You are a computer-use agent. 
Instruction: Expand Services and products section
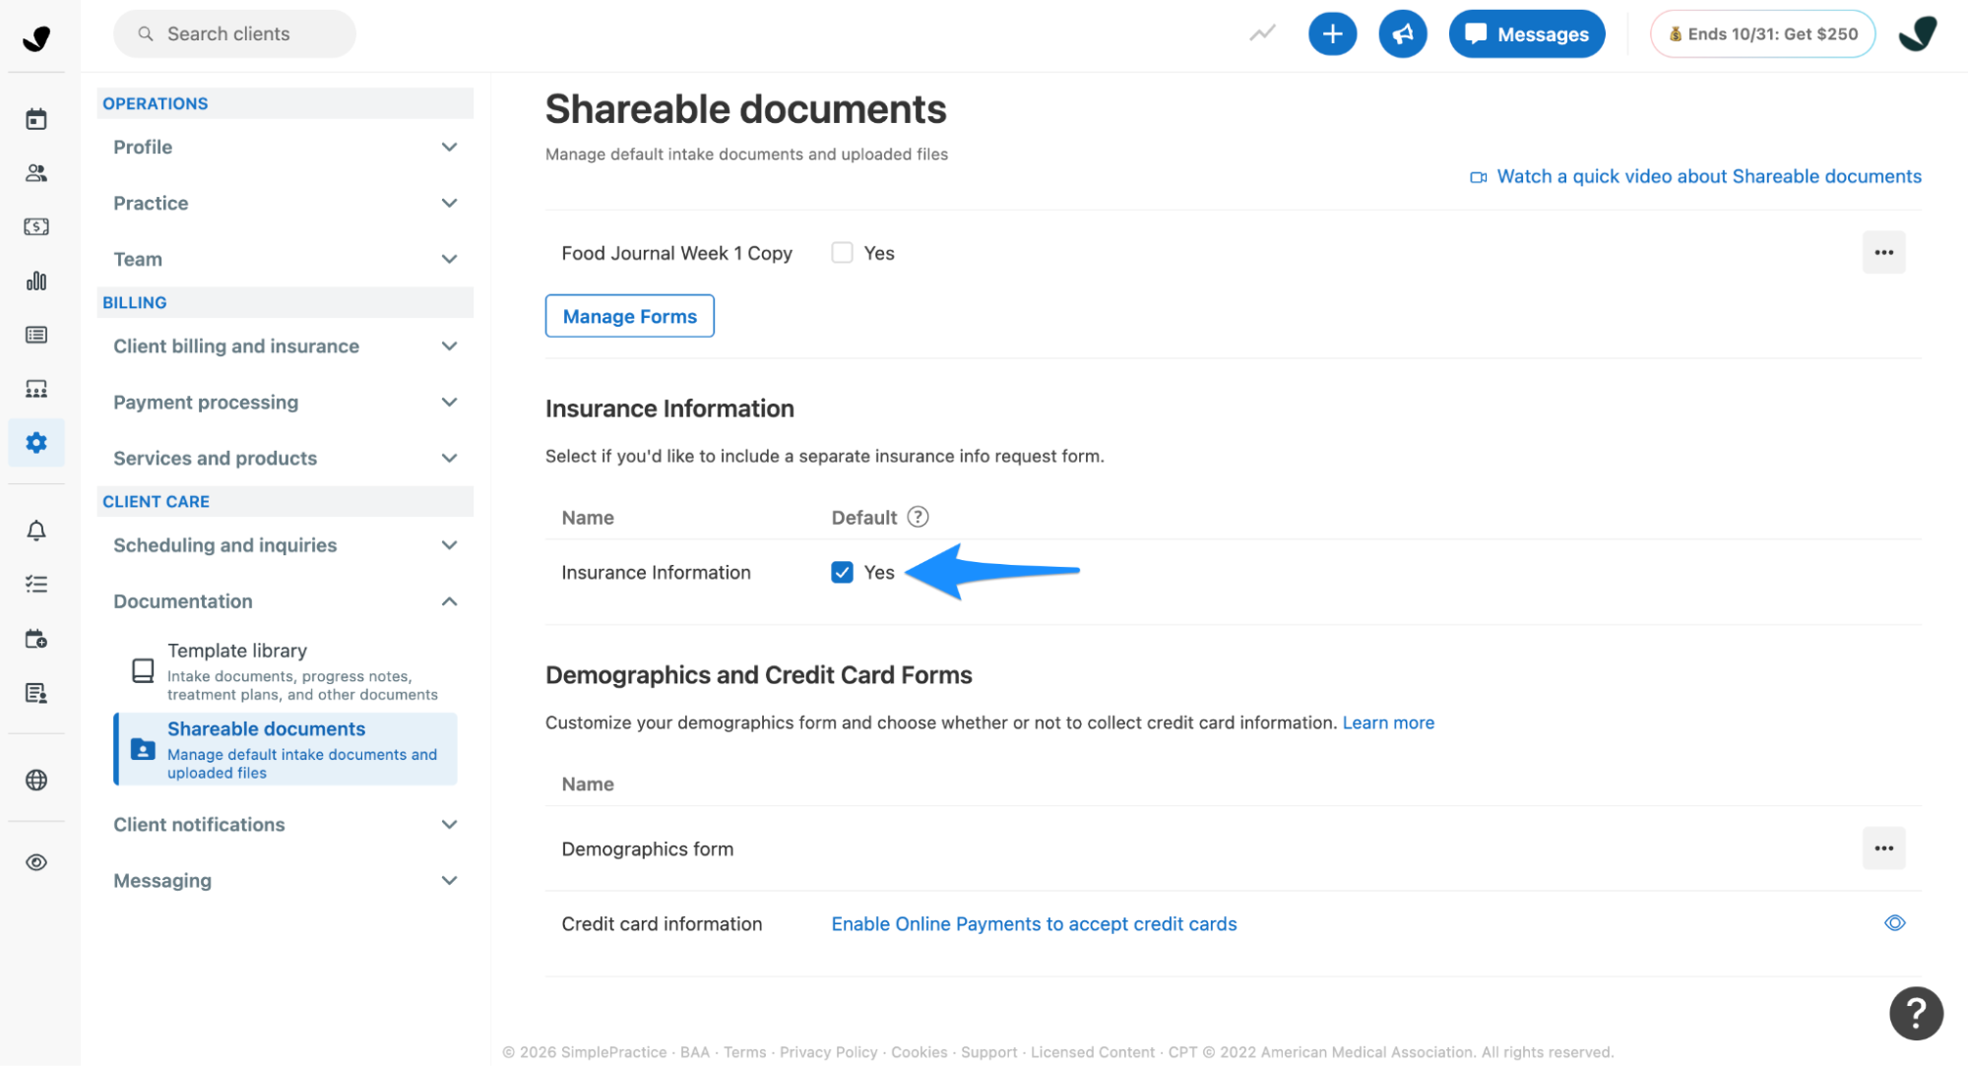click(x=285, y=459)
